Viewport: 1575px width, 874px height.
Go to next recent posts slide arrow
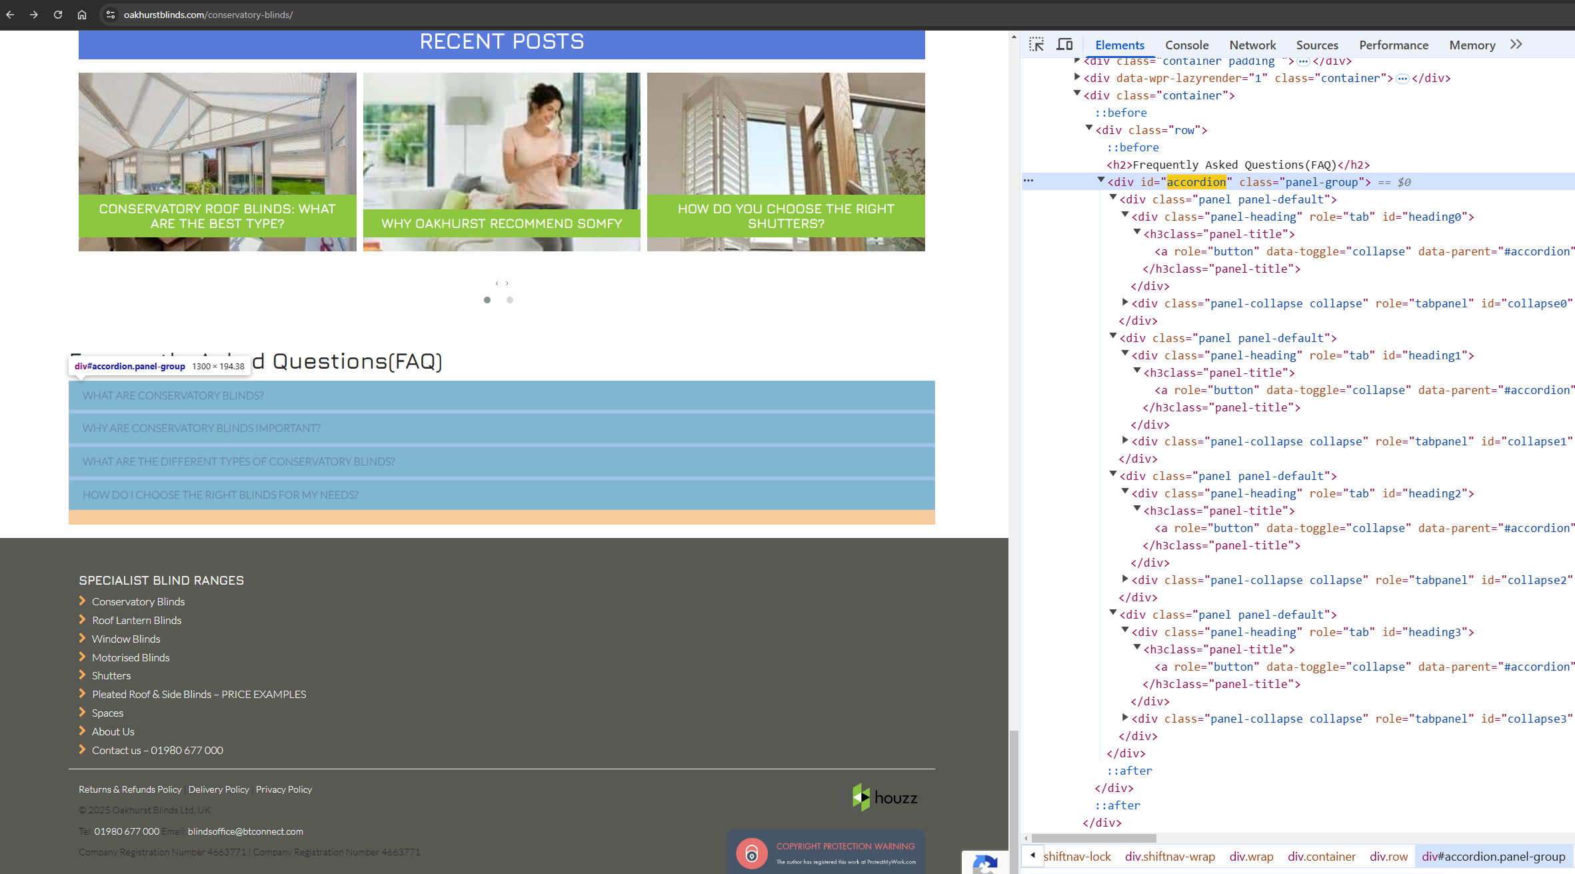tap(507, 283)
